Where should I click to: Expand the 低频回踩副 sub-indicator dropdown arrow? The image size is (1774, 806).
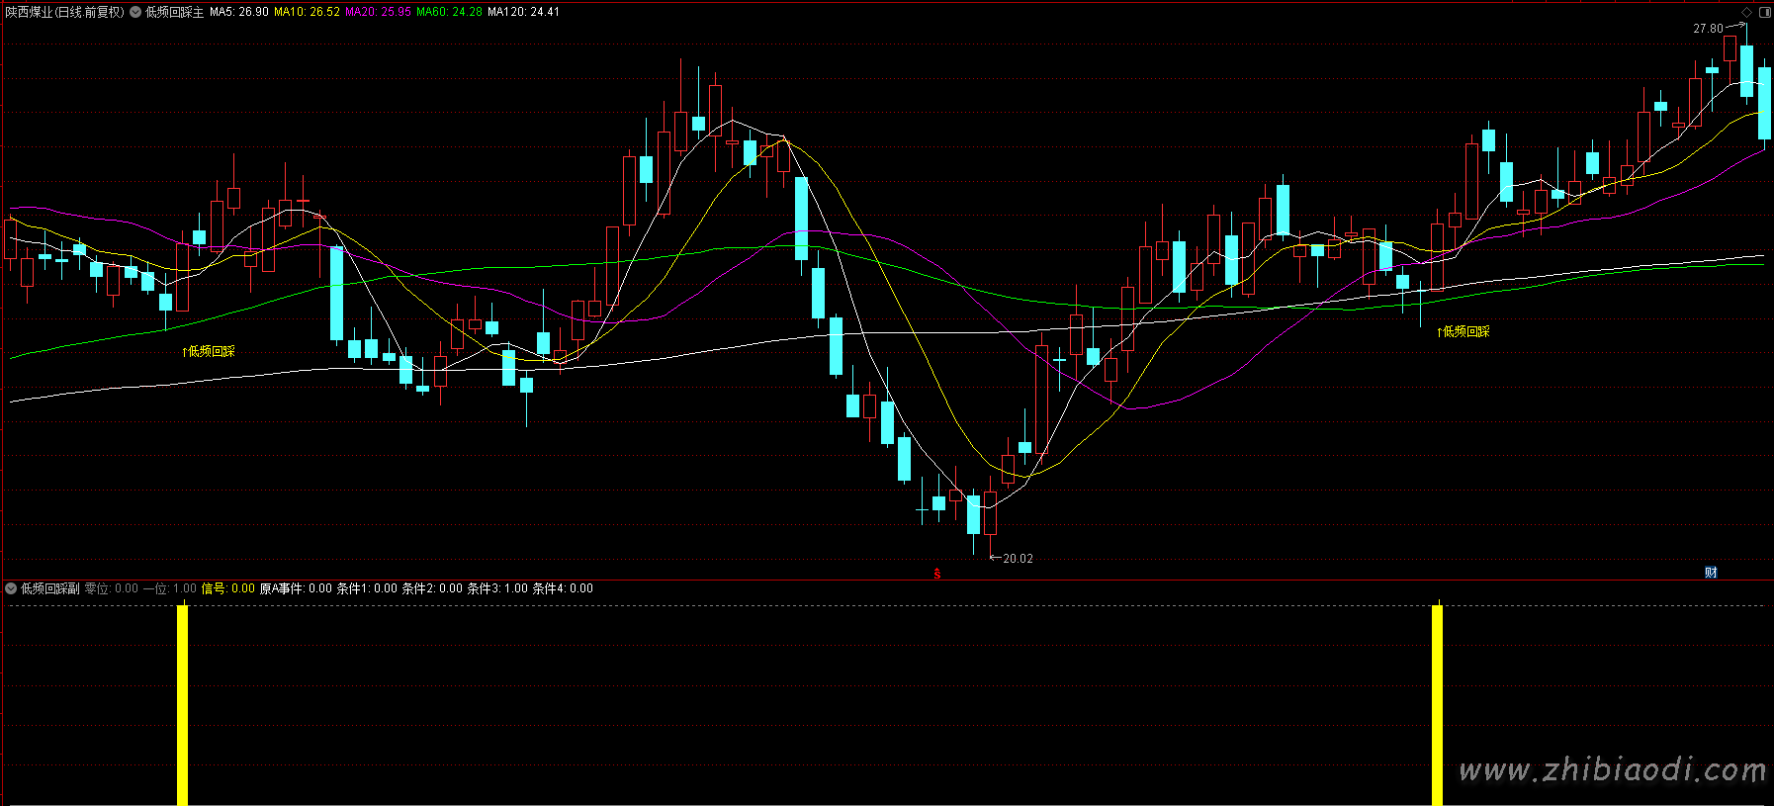pyautogui.click(x=11, y=588)
